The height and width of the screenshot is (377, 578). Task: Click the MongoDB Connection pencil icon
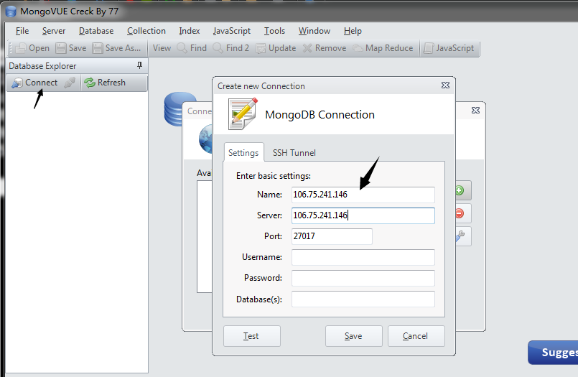point(242,114)
